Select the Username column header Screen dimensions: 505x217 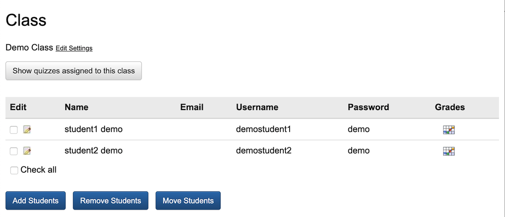(257, 107)
